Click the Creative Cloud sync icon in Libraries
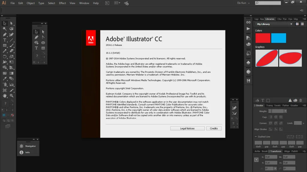The height and width of the screenshot is (172, 307). pos(295,100)
